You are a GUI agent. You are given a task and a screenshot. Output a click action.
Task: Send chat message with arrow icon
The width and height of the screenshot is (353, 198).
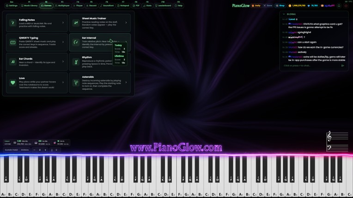point(342,65)
